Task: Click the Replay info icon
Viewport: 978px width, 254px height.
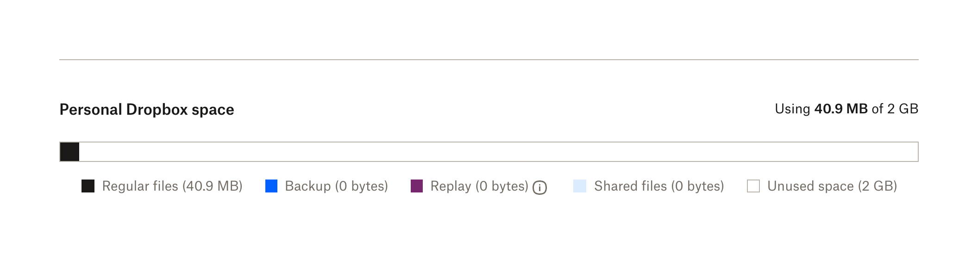Action: click(x=539, y=187)
